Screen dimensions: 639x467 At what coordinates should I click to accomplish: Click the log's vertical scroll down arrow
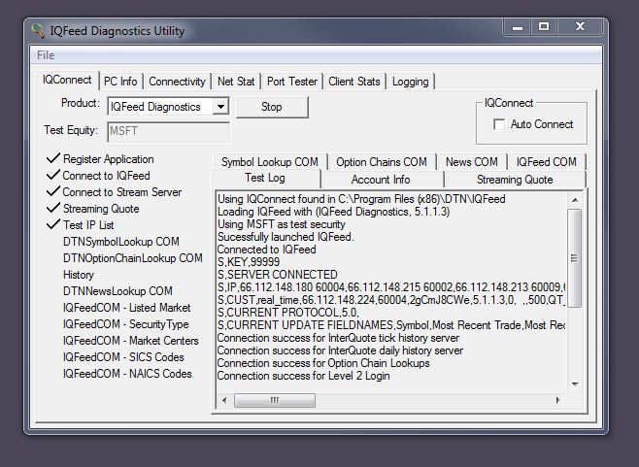coord(575,384)
